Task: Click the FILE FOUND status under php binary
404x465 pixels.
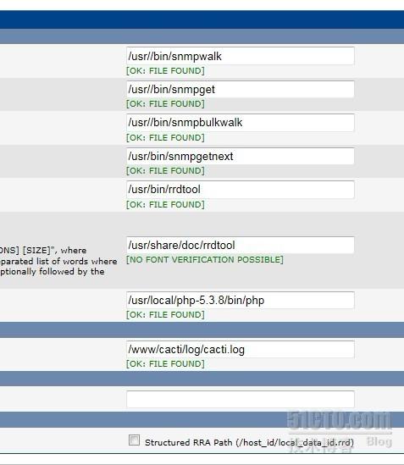Action: pos(165,314)
